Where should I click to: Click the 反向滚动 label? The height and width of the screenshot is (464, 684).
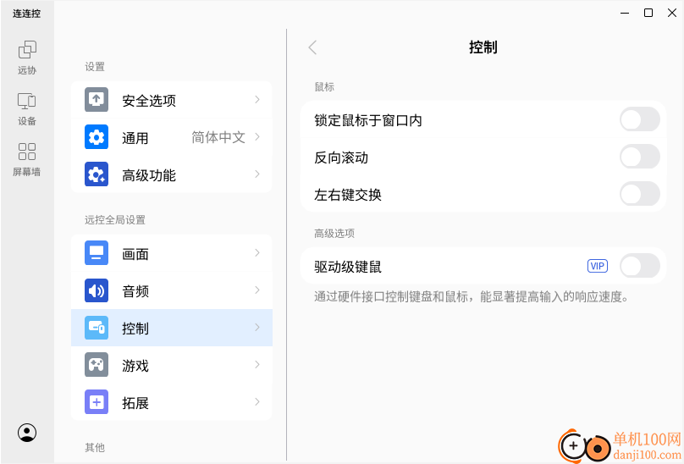[341, 157]
